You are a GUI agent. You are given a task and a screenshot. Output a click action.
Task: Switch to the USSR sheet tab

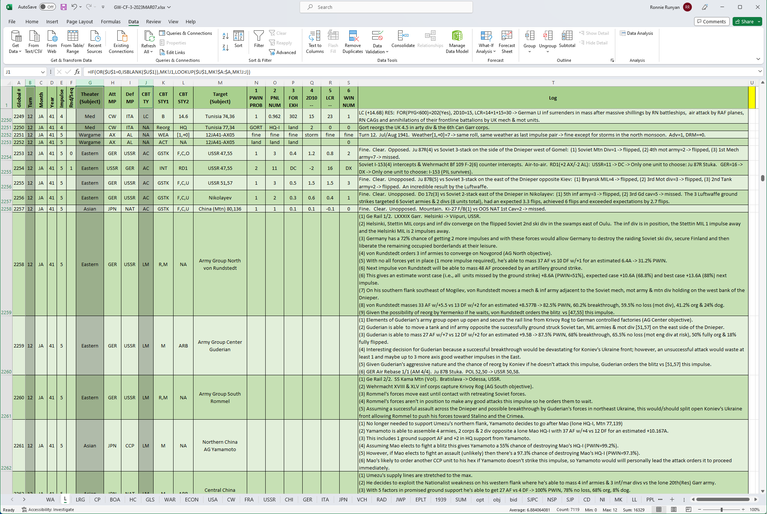(269, 500)
